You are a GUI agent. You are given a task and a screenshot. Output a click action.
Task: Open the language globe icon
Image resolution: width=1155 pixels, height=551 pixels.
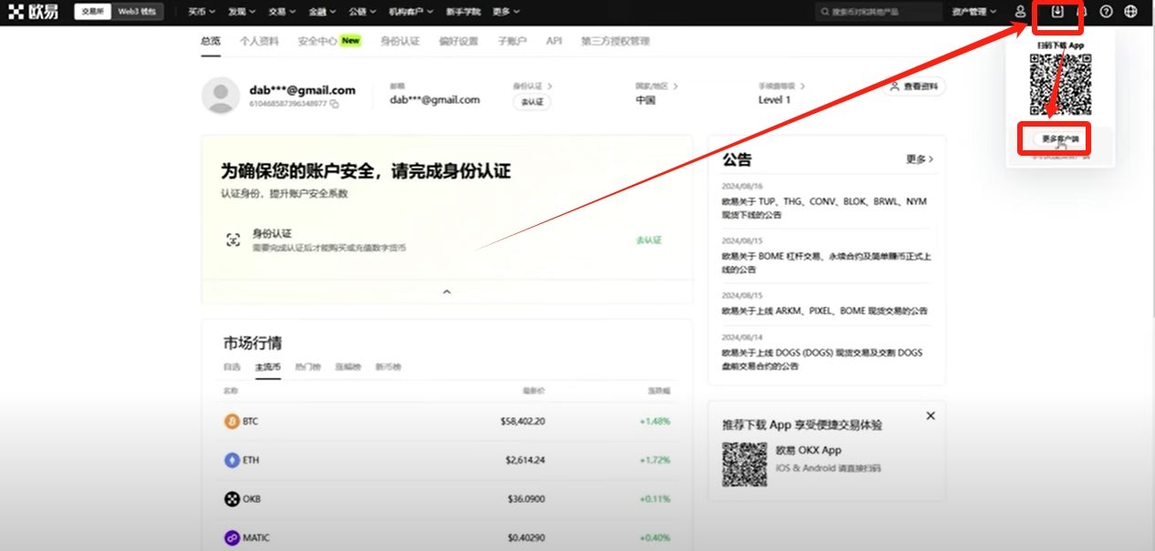pyautogui.click(x=1131, y=12)
